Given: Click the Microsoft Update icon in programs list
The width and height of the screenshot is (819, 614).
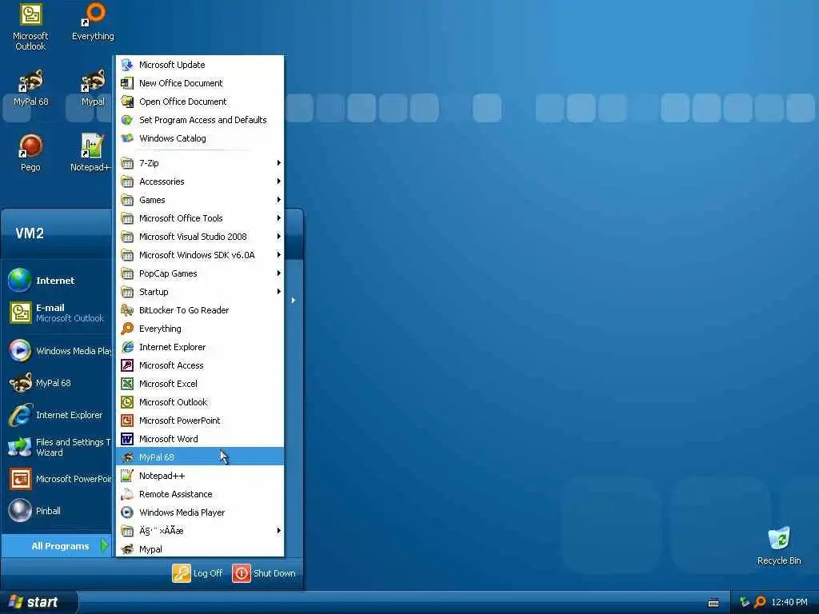Looking at the screenshot, I should [x=127, y=65].
